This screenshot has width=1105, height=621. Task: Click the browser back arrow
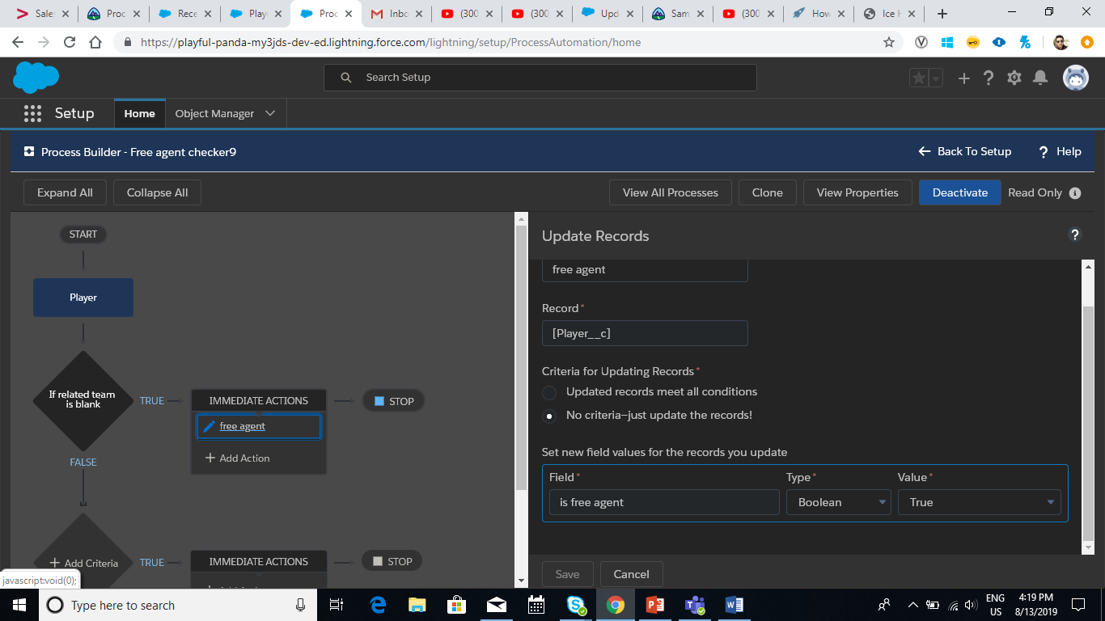(x=19, y=42)
